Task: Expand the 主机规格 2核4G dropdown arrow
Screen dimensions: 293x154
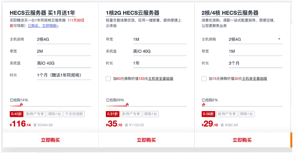Action: coord(279,39)
